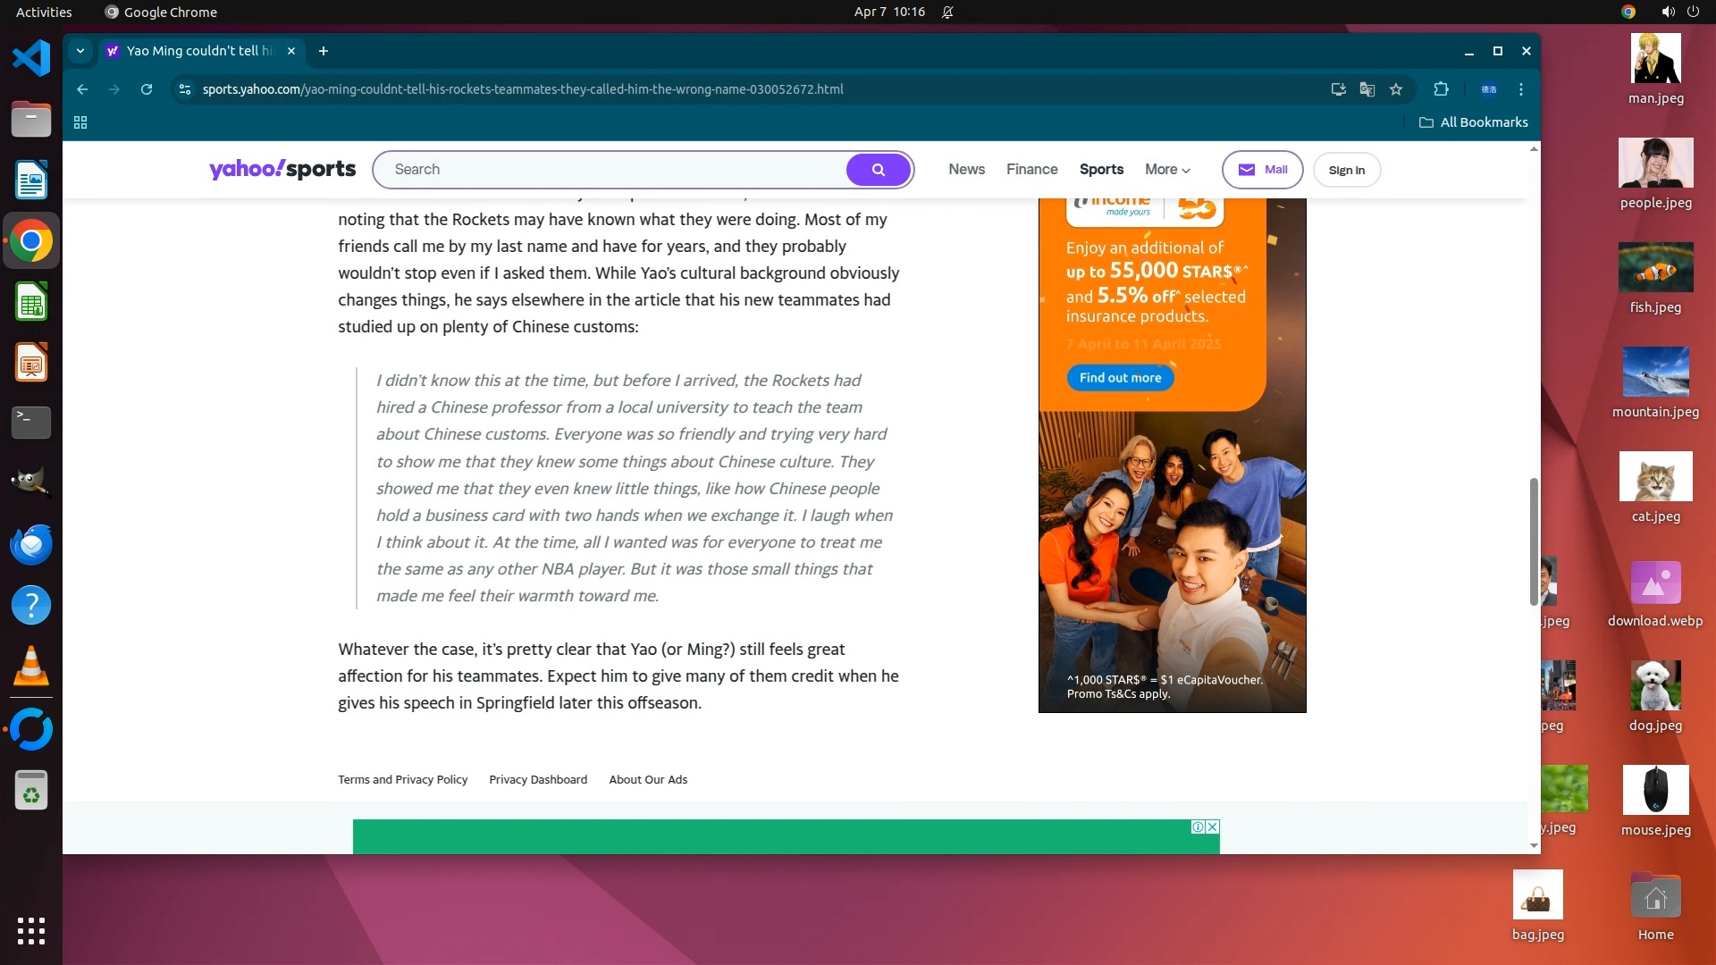Open the Privacy Dashboard link

[538, 779]
